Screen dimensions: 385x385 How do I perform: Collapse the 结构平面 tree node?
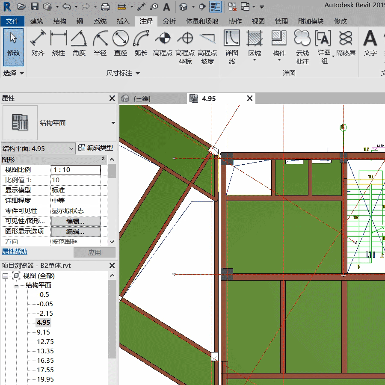coord(17,285)
